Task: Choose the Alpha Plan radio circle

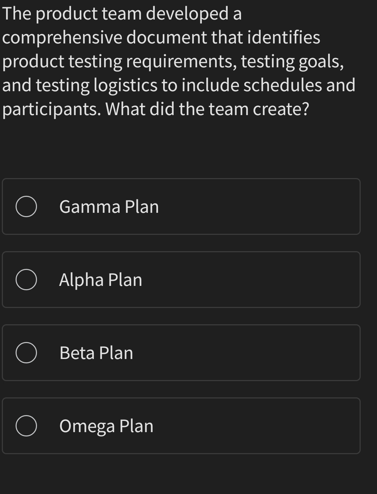Action: (26, 280)
